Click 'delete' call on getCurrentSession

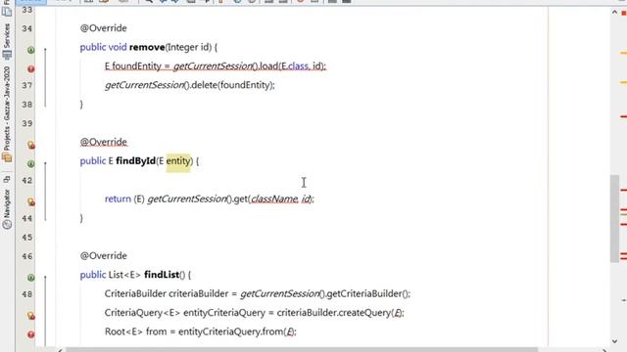click(204, 85)
